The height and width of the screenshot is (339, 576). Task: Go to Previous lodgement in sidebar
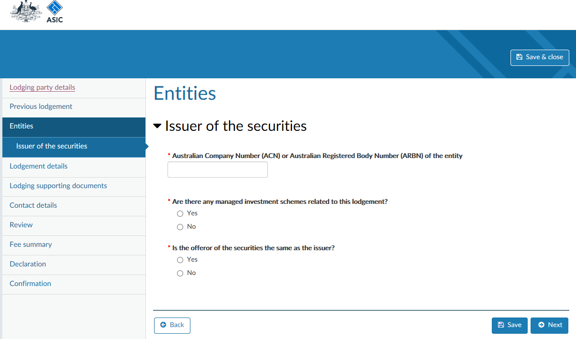[41, 106]
